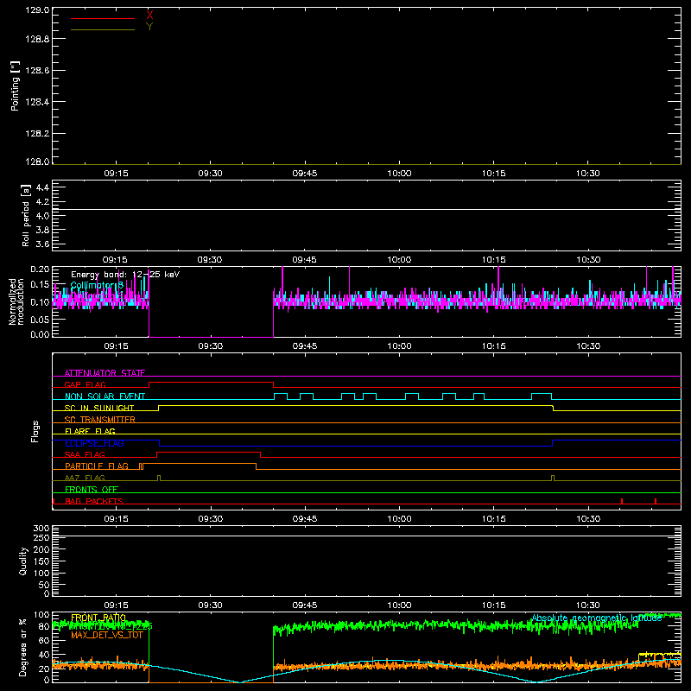Click the red X legend label
The image size is (691, 691).
coord(149,16)
